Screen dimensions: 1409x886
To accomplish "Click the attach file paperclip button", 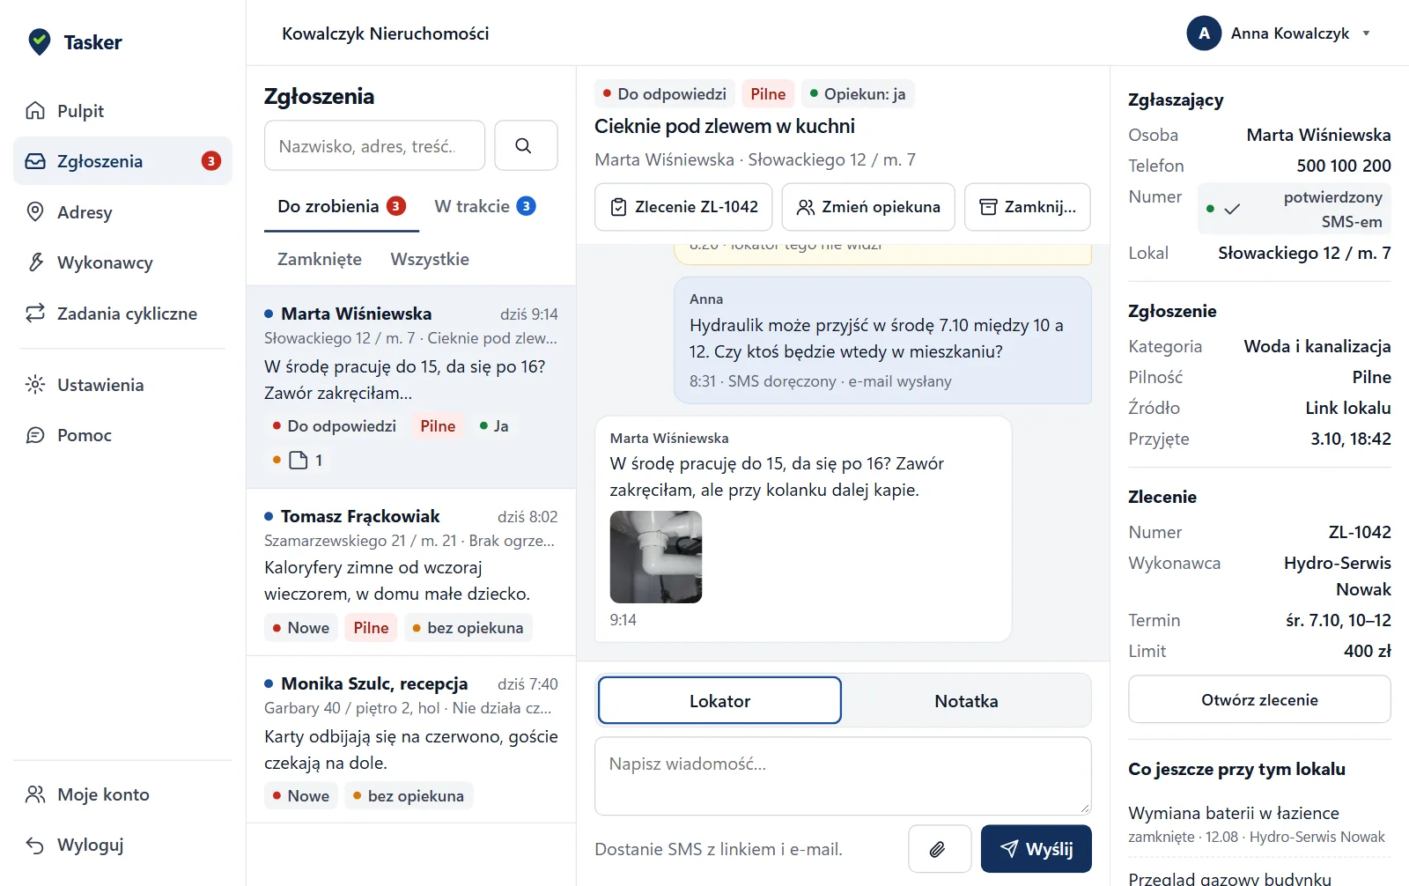I will pos(940,849).
